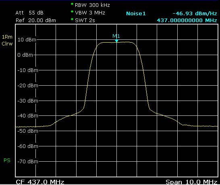Image resolution: width=220 pixels, height=185 pixels.
Task: Click the CF 437.0 MHz center frequency
Action: click(40, 182)
